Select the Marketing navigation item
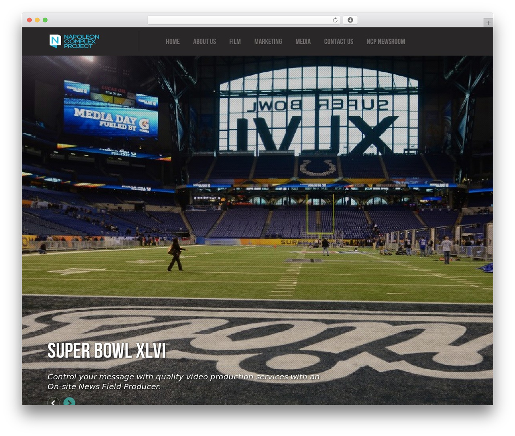 point(268,41)
